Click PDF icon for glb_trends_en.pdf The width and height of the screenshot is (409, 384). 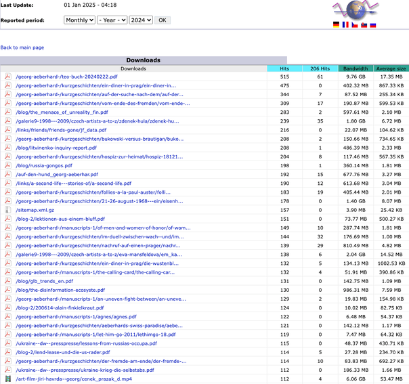[x=8, y=280]
